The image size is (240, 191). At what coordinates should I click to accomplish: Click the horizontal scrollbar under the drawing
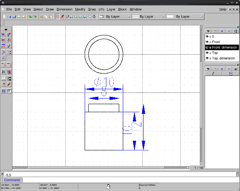[101, 168]
